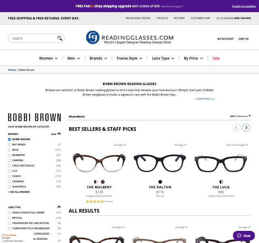Image resolution: width=259 pixels, height=243 pixels.
Task: Enable the Single Vision Full Frame filter
Action: (x=9, y=213)
